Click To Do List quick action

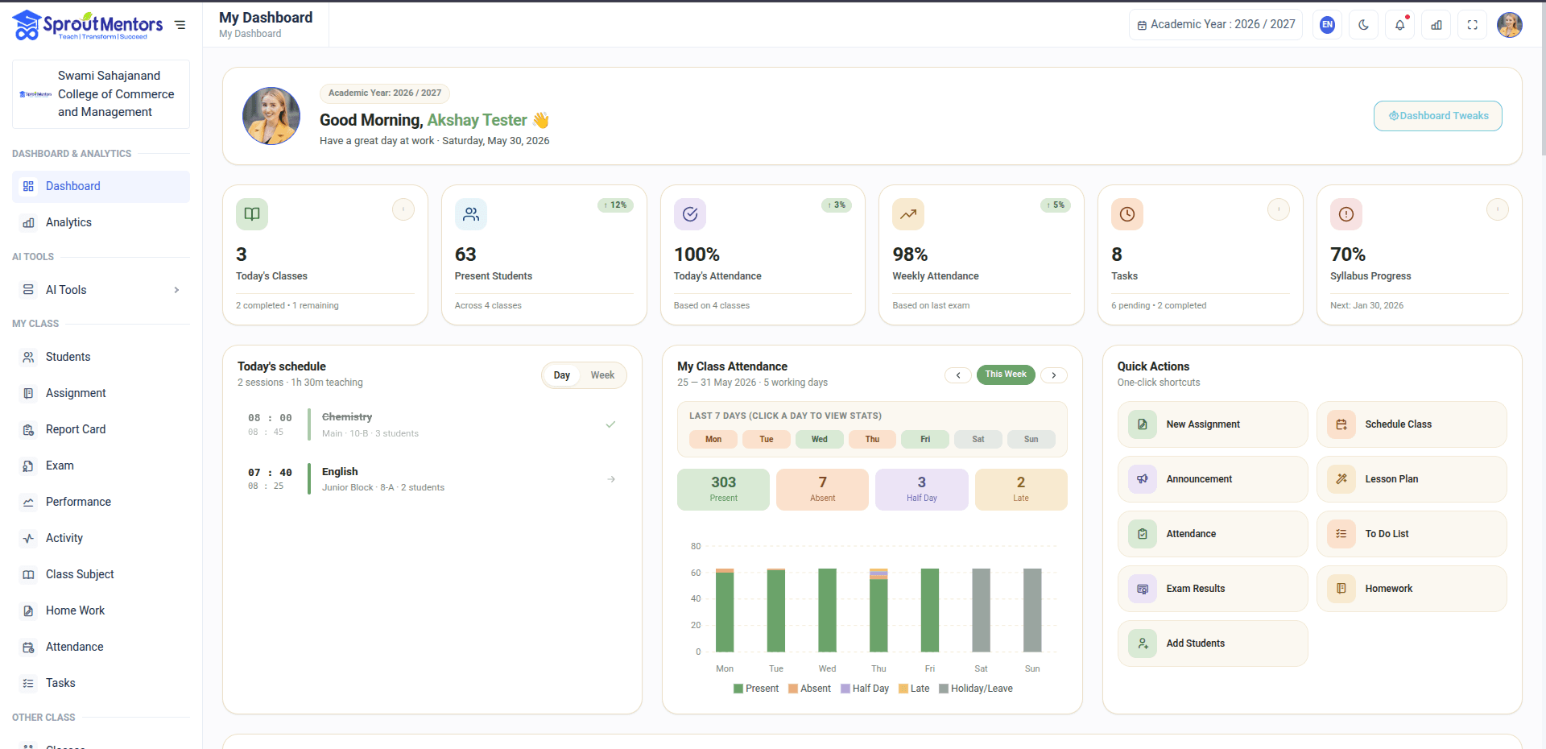point(1412,534)
